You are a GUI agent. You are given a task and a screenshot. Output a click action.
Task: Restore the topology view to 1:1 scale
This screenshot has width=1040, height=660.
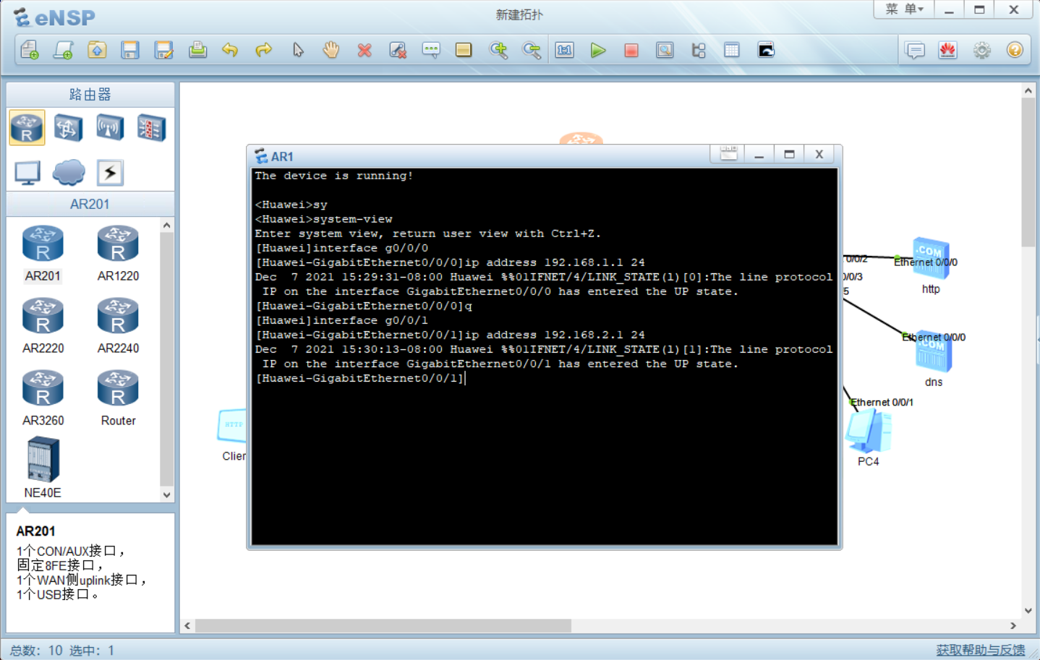click(x=564, y=50)
